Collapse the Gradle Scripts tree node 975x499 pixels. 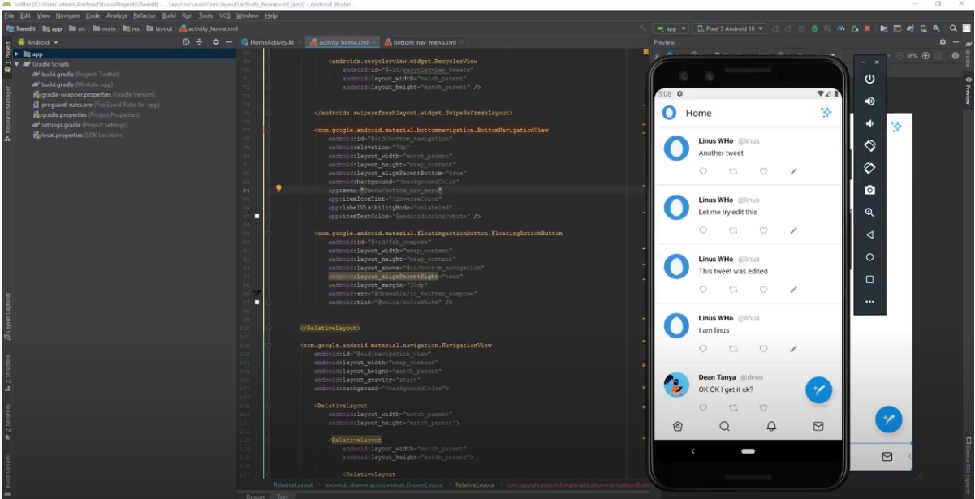(x=16, y=64)
